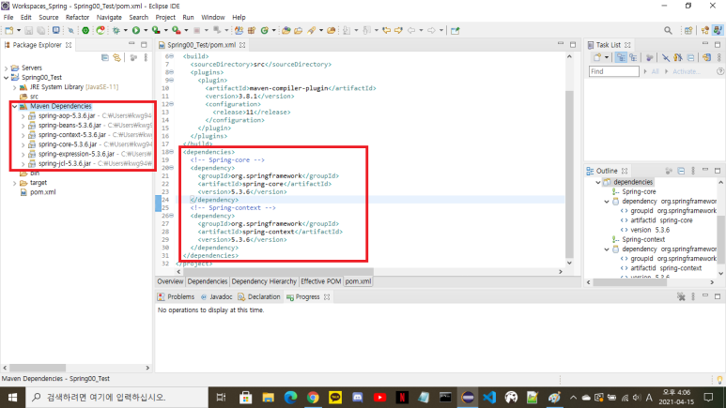726x408 pixels.
Task: Expand the JRE System Library node
Action: tap(15, 87)
